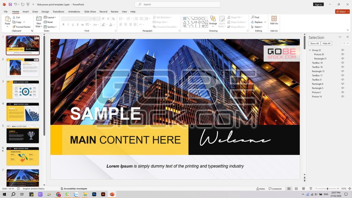
Task: Open Windows Start menu
Action: 4,194
